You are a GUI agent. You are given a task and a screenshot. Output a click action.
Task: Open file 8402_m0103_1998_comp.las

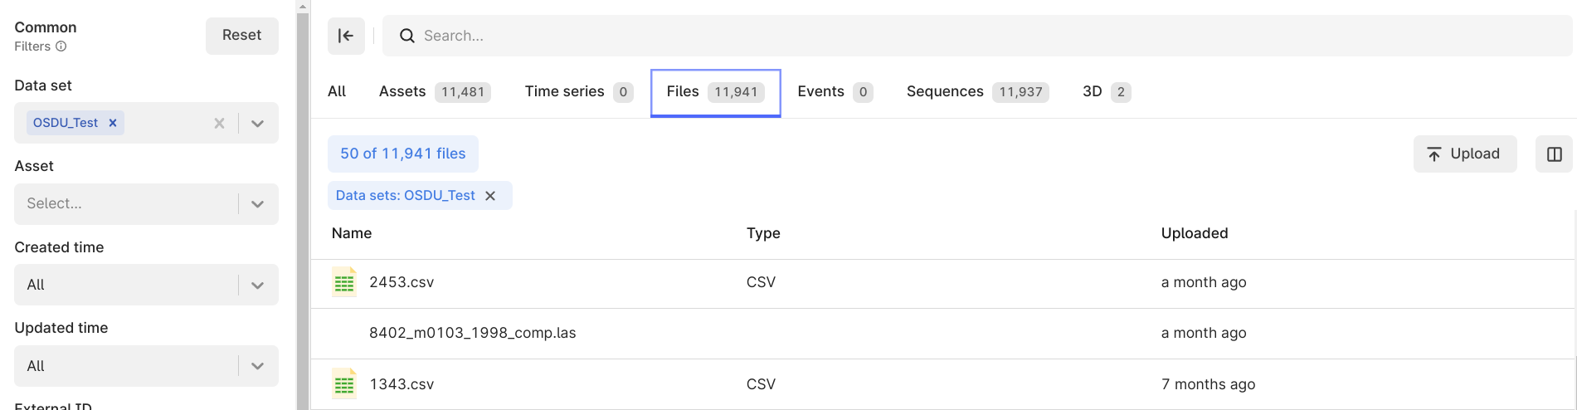[473, 333]
